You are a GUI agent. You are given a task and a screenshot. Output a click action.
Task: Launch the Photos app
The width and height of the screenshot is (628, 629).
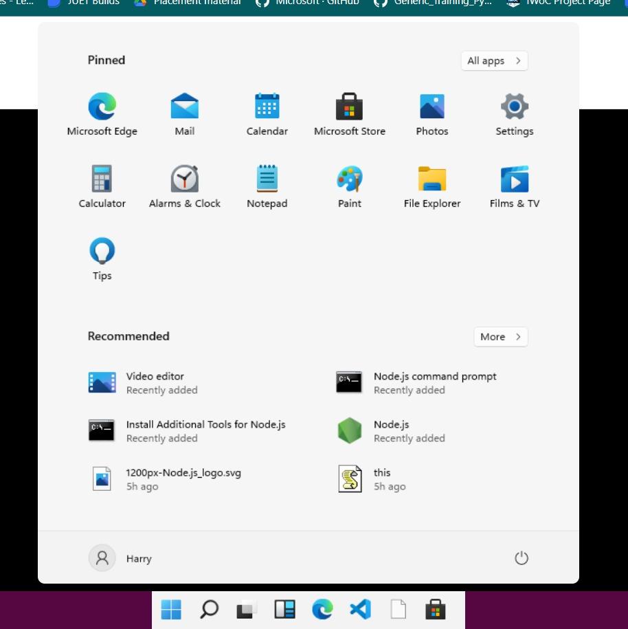coord(431,113)
